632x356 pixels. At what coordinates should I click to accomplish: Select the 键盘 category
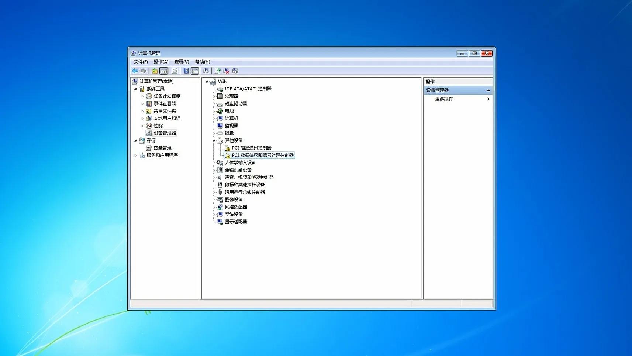coord(229,133)
